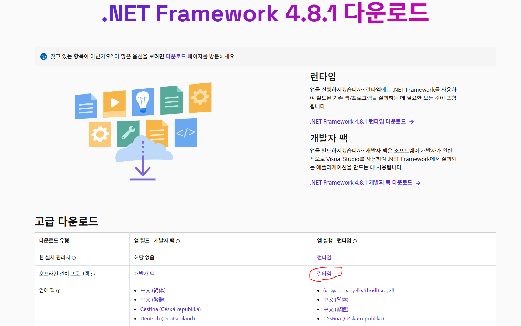Viewport: 521px width, 326px height.
Task: Click info icon next to 웹 설치 관리자
Action: click(74, 258)
